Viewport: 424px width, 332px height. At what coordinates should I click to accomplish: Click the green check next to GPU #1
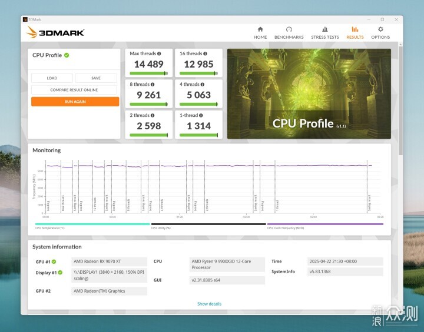click(54, 261)
